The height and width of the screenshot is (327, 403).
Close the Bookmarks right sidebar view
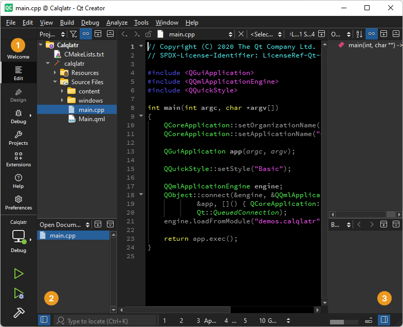pyautogui.click(x=396, y=225)
